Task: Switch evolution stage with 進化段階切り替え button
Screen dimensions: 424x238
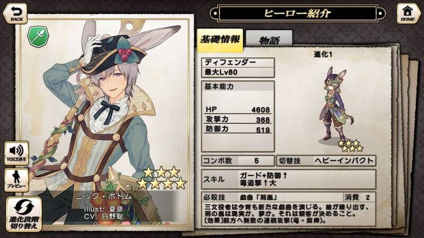Action: tap(24, 214)
